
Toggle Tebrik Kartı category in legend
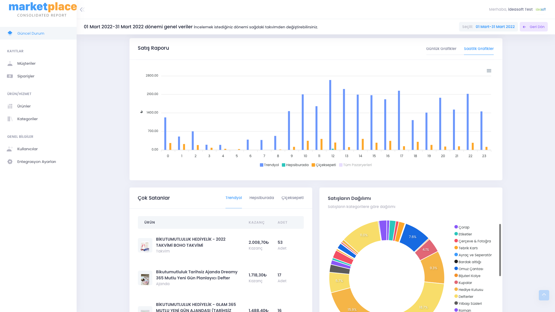466,248
